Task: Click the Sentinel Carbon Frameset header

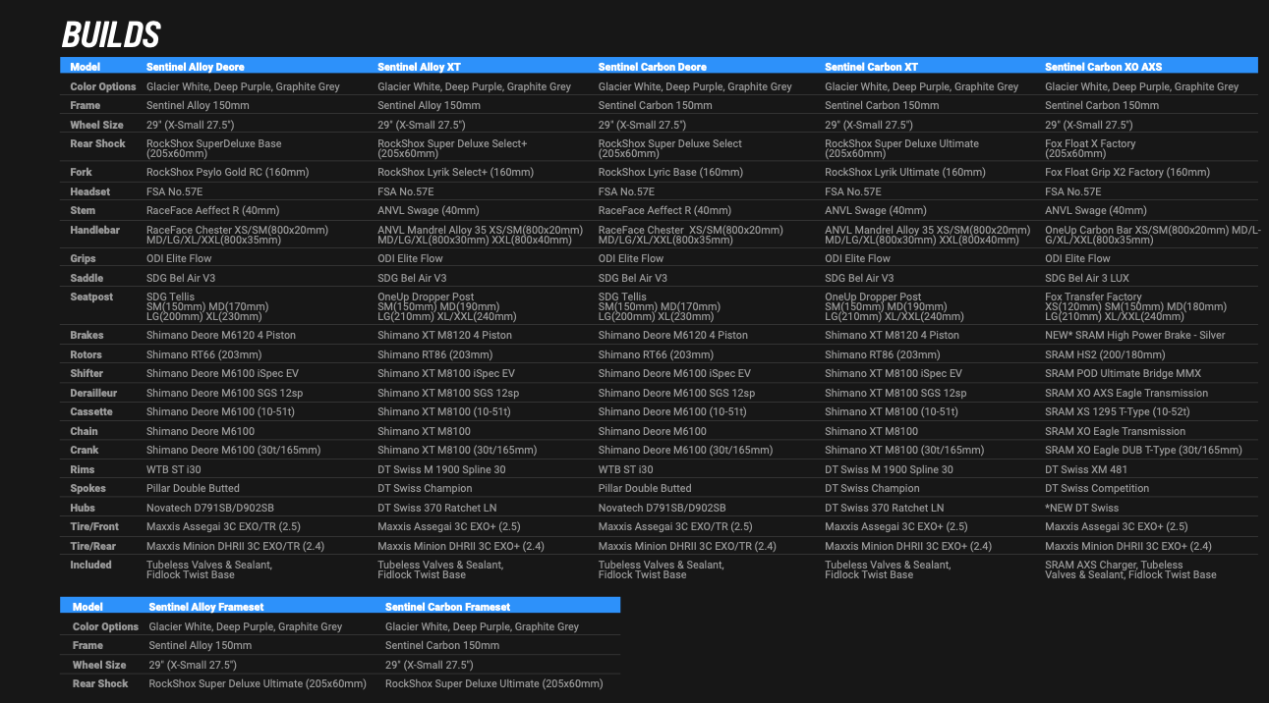Action: (x=448, y=607)
